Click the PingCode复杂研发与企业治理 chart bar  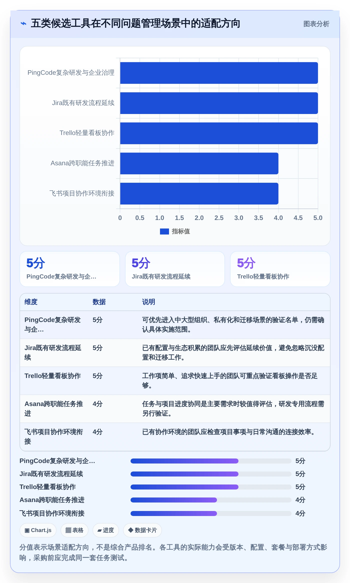point(219,73)
